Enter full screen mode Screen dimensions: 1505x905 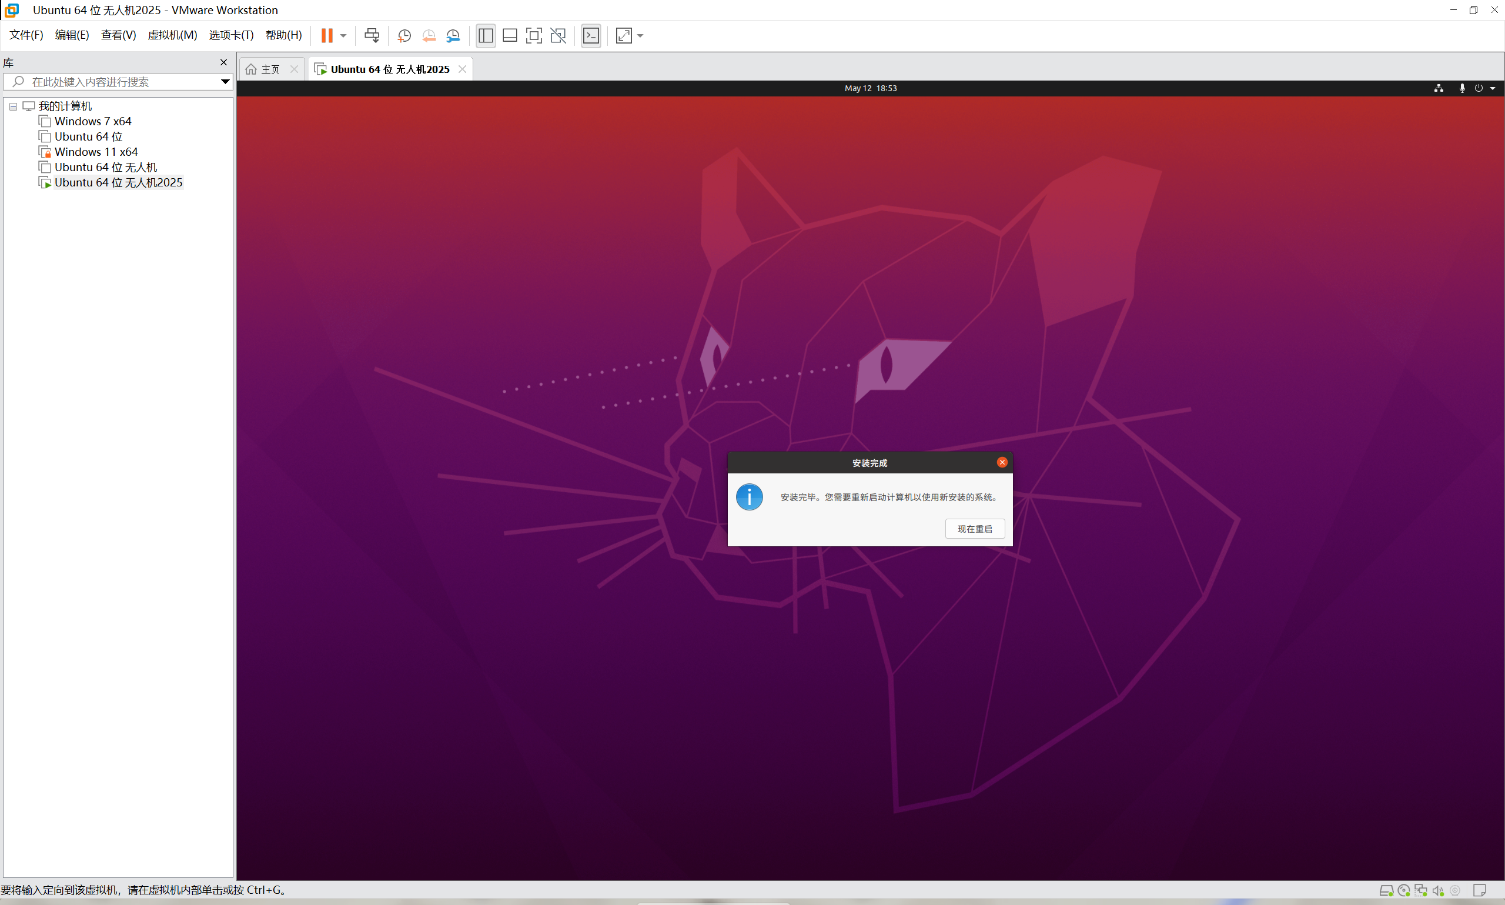click(x=533, y=35)
